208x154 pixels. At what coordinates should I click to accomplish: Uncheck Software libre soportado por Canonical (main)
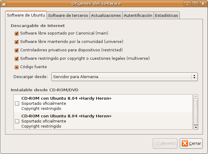[x=17, y=33]
